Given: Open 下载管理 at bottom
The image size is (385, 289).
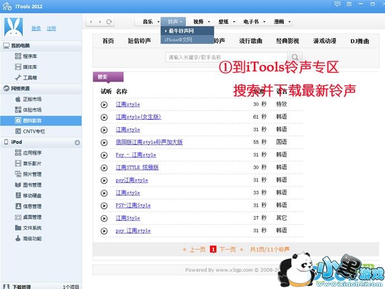Looking at the screenshot, I should 22,287.
